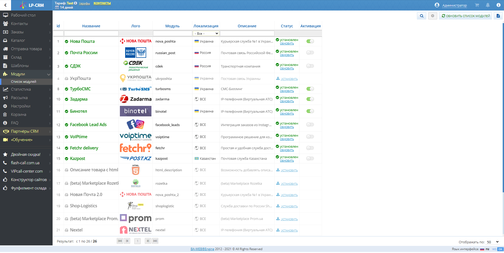
Task: Click the binotel logo
Action: tap(136, 111)
